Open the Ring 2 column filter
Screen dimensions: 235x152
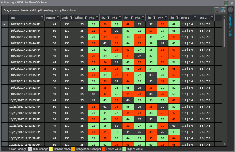click(212, 18)
